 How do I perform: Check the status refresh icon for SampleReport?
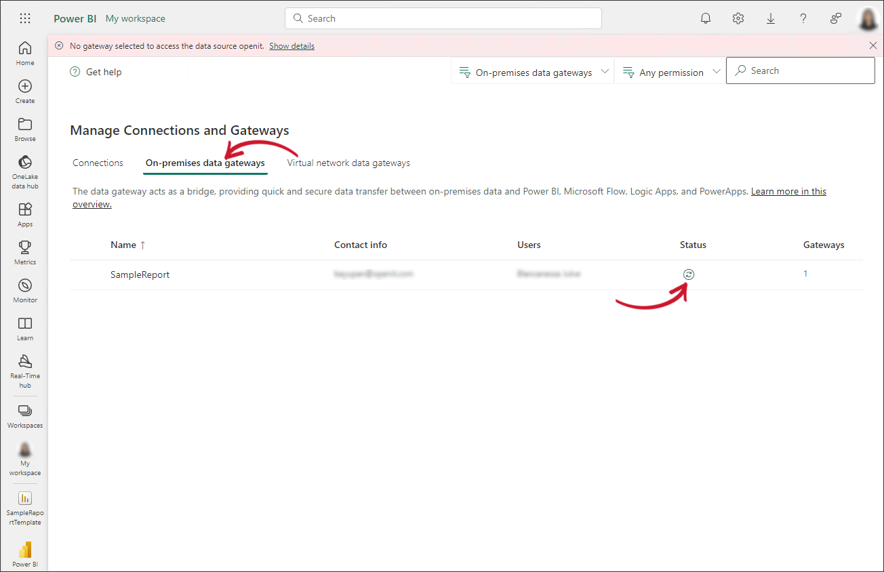(689, 274)
